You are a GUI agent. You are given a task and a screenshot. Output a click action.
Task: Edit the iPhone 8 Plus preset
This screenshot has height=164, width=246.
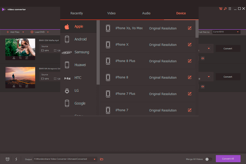190,61
